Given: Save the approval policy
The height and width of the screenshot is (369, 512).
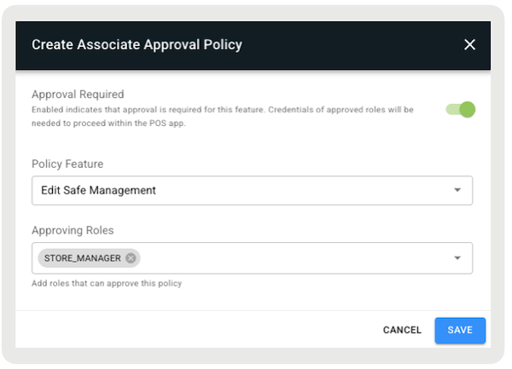Looking at the screenshot, I should [x=460, y=330].
